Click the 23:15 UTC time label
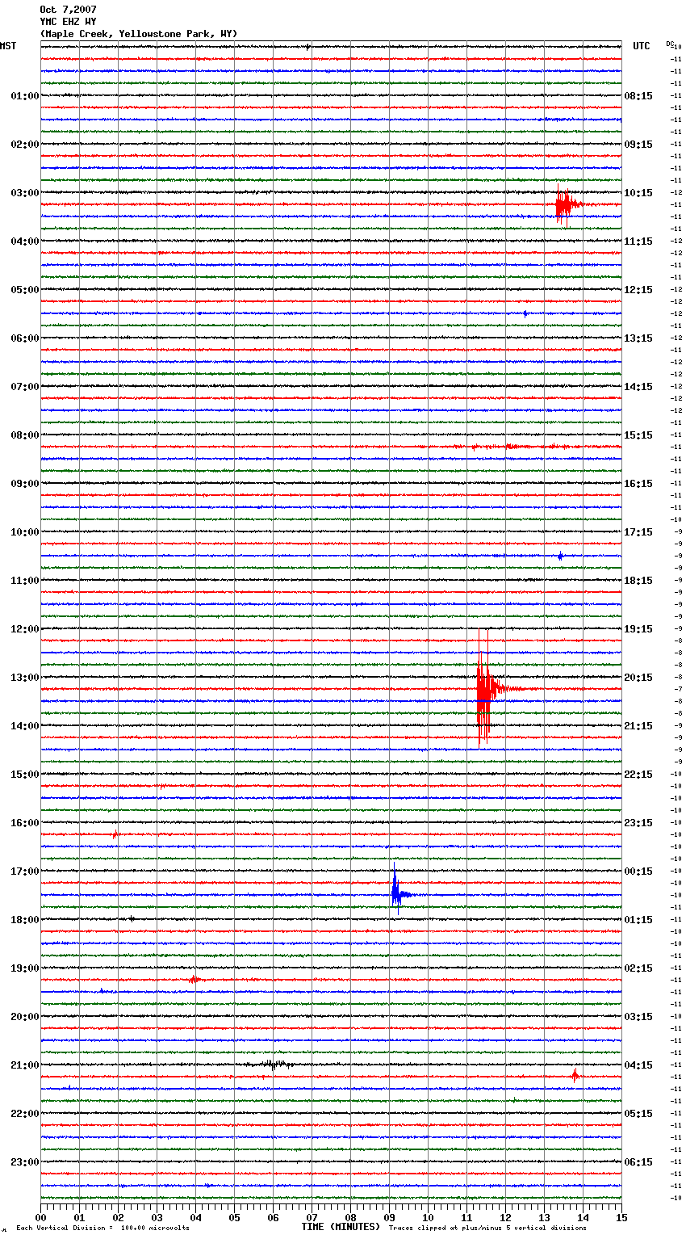Image resolution: width=686 pixels, height=1239 pixels. click(638, 823)
